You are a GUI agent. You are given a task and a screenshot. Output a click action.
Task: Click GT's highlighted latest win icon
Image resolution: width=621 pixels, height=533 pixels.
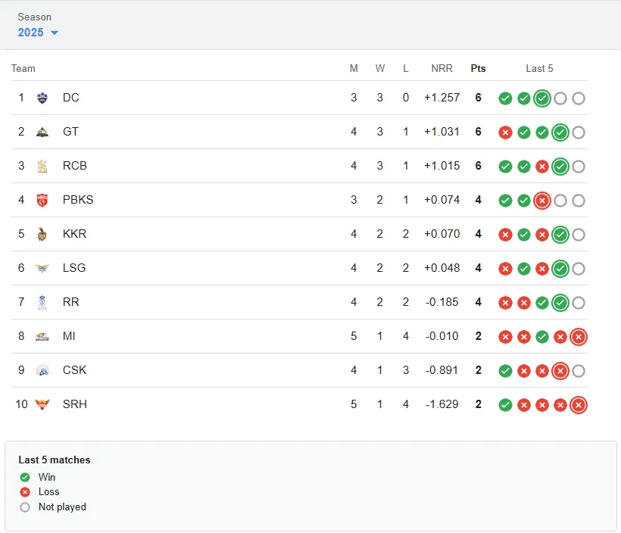[x=560, y=132]
